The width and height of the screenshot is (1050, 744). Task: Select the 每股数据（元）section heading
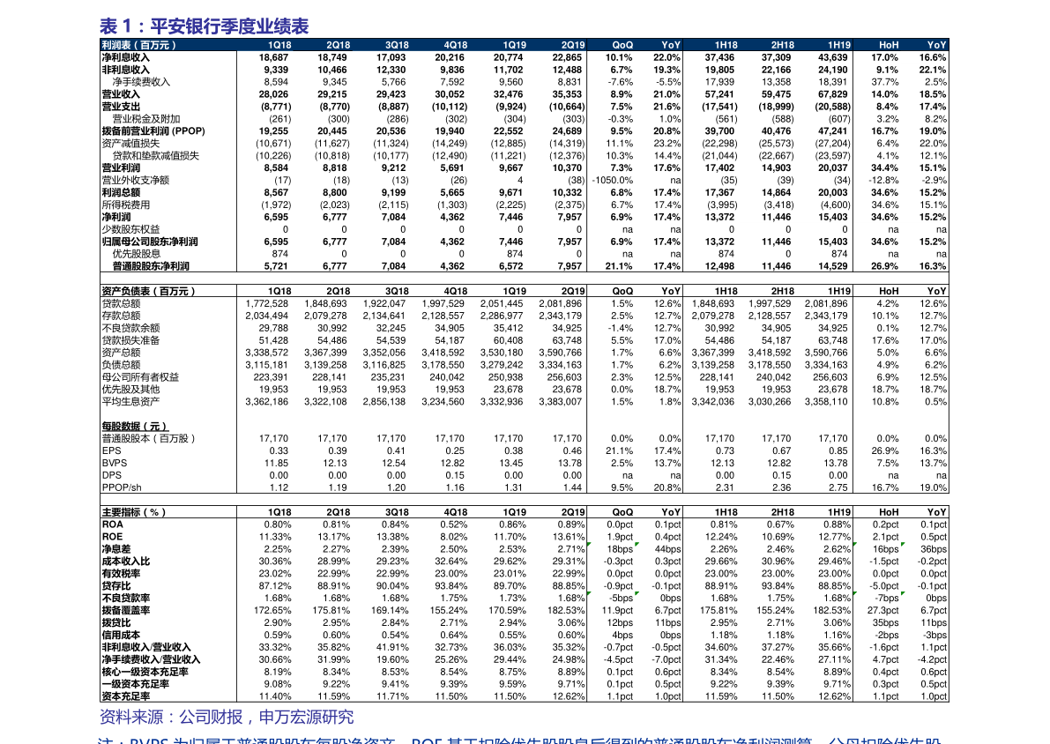(x=135, y=426)
